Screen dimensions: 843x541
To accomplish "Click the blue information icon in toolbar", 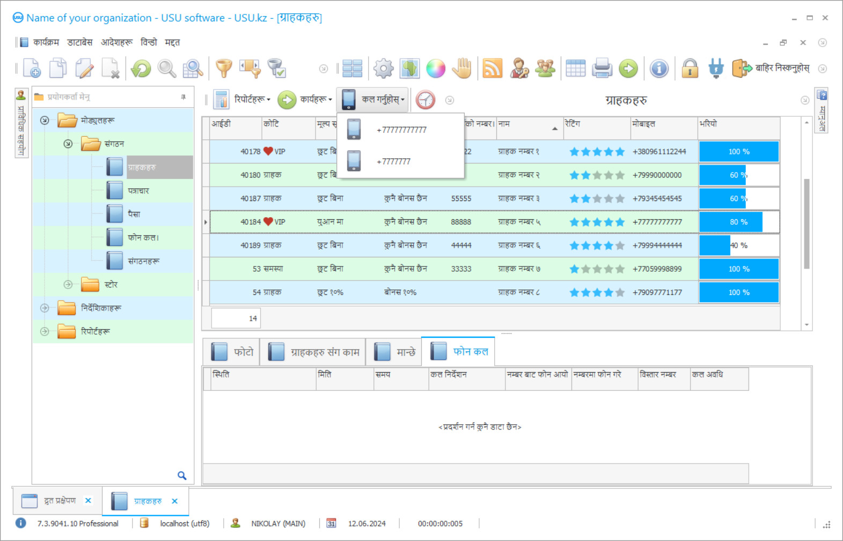I will click(x=659, y=68).
